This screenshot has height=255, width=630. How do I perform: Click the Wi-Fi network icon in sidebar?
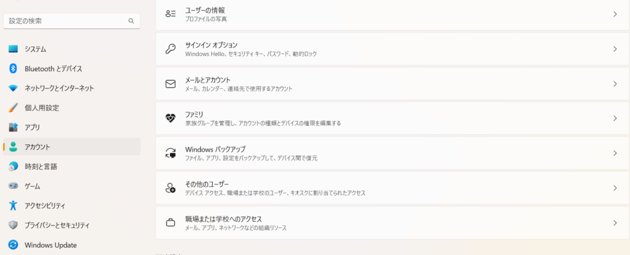14,88
